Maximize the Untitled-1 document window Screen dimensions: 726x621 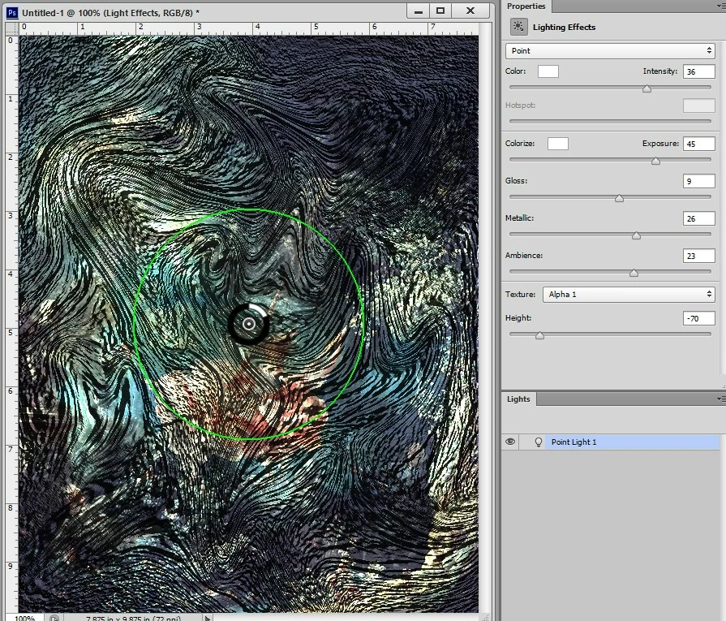440,11
